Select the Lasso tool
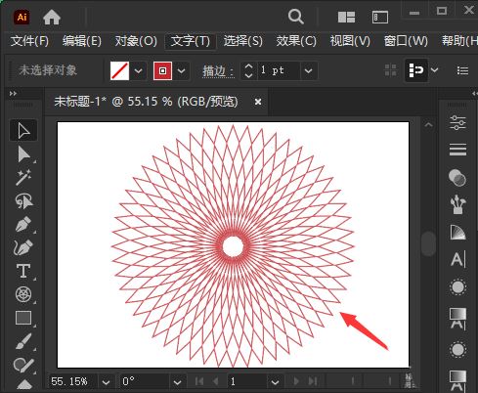Viewport: 478px width, 393px height. coord(23,200)
